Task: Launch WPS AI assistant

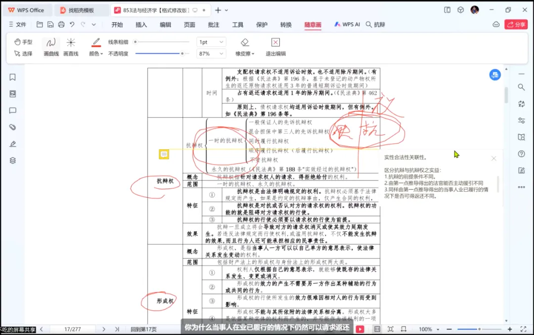Action: 347,25
